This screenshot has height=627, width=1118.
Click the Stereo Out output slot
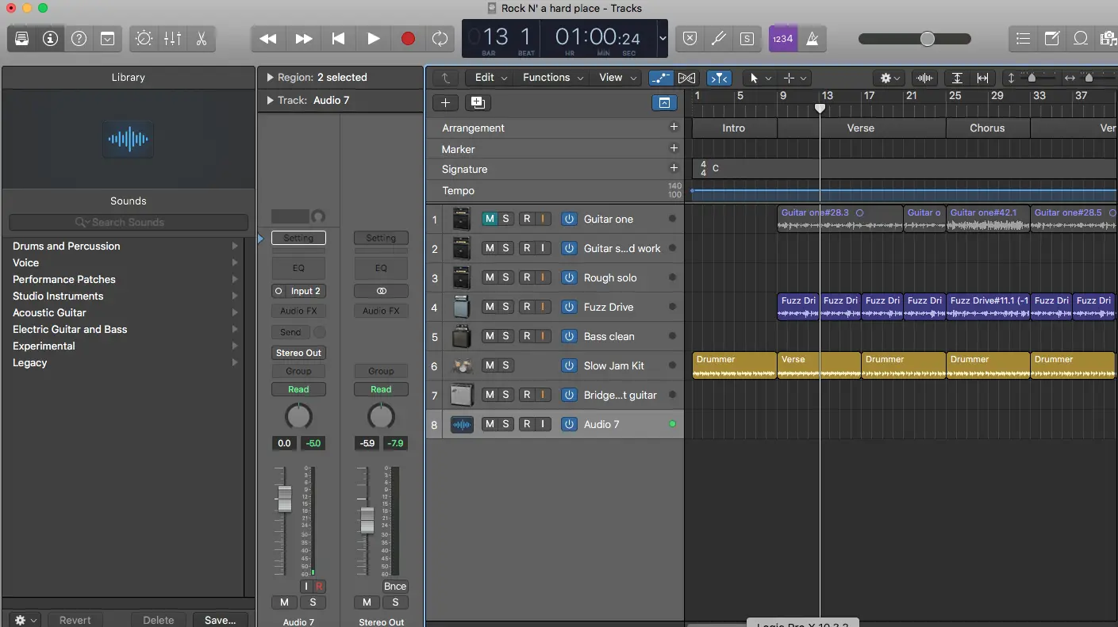coord(298,353)
